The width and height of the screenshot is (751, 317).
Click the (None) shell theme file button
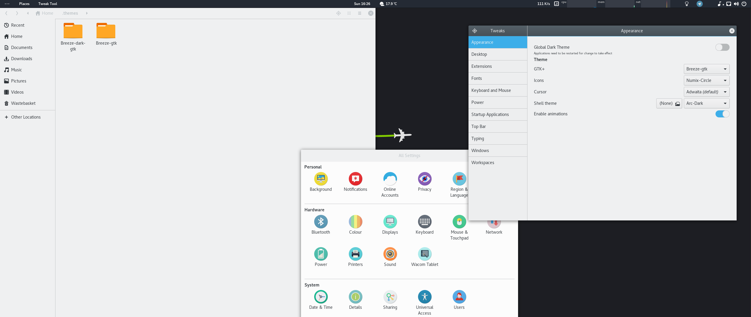tap(669, 103)
